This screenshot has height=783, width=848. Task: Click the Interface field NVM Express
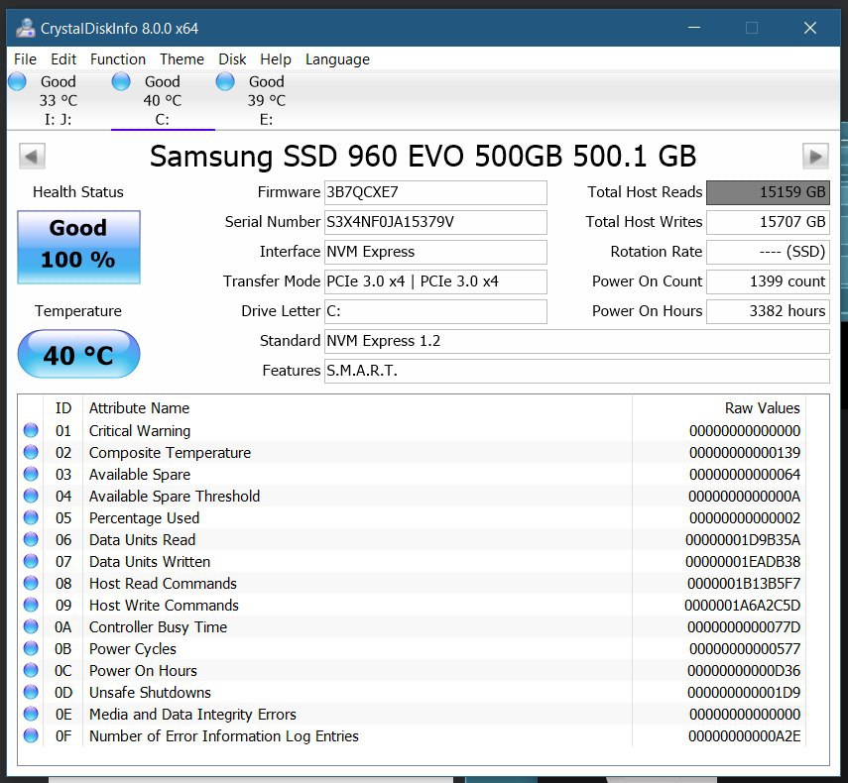(435, 252)
